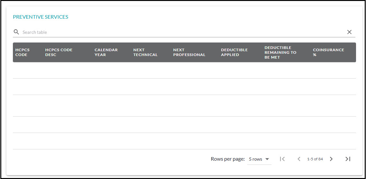Sort by Next Professional column header
This screenshot has height=179, width=366.
pyautogui.click(x=189, y=52)
